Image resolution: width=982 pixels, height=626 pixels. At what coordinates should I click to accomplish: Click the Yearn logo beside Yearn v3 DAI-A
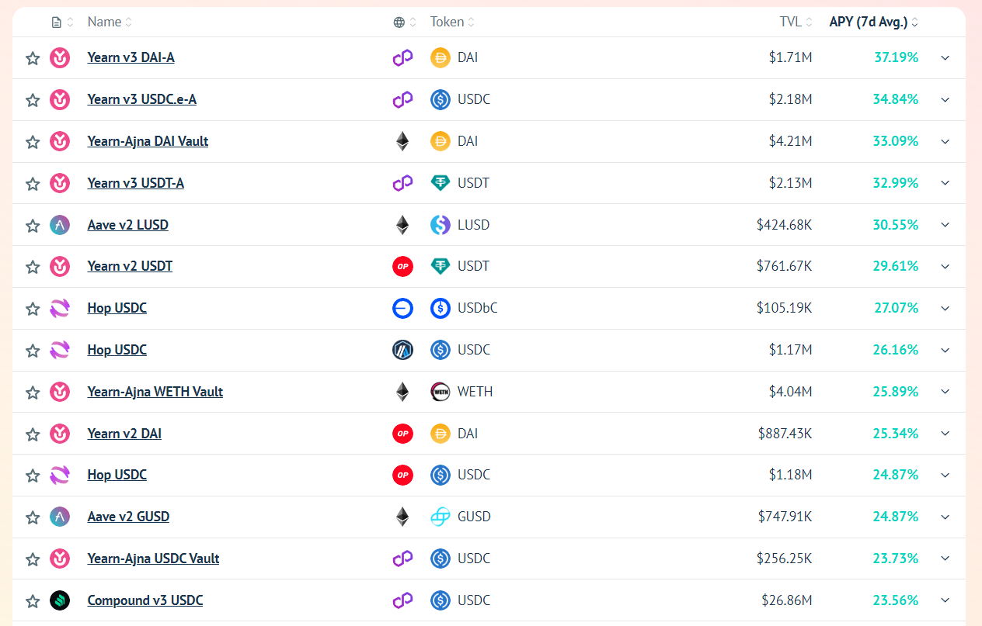pos(60,57)
